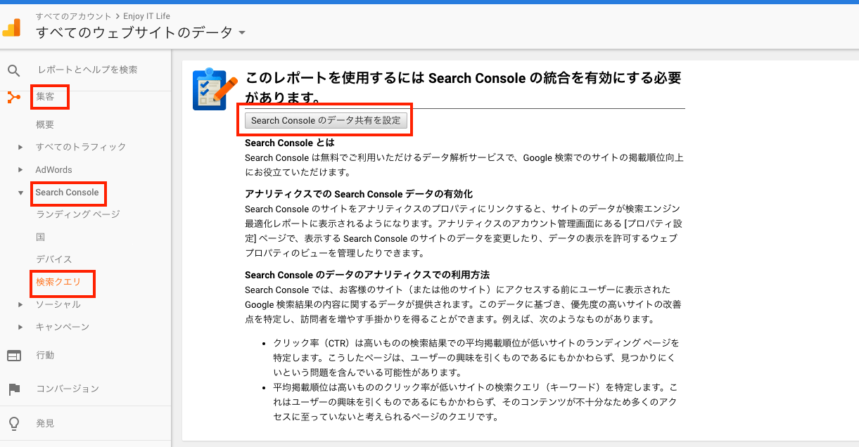Click the 集客 acquisition icon
Image resolution: width=859 pixels, height=447 pixels.
(13, 97)
